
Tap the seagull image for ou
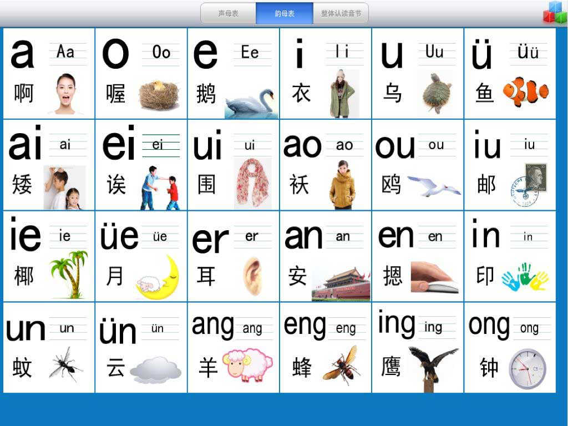coord(434,186)
